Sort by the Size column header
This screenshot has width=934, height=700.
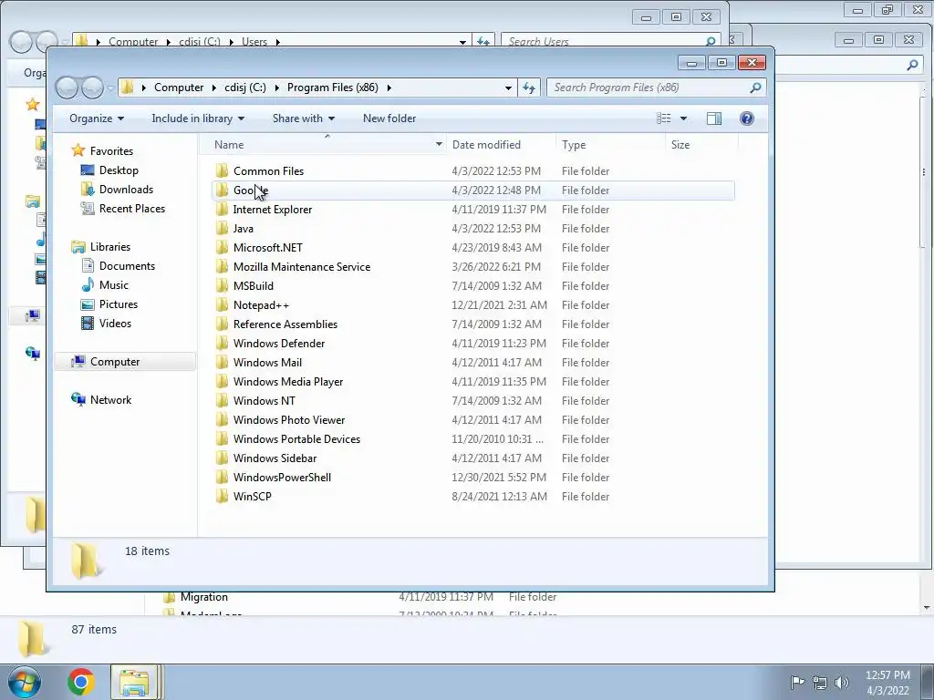point(701,145)
